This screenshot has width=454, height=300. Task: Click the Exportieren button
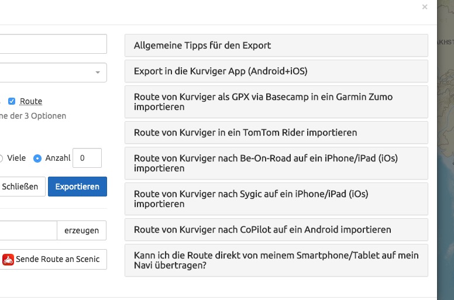tap(77, 187)
